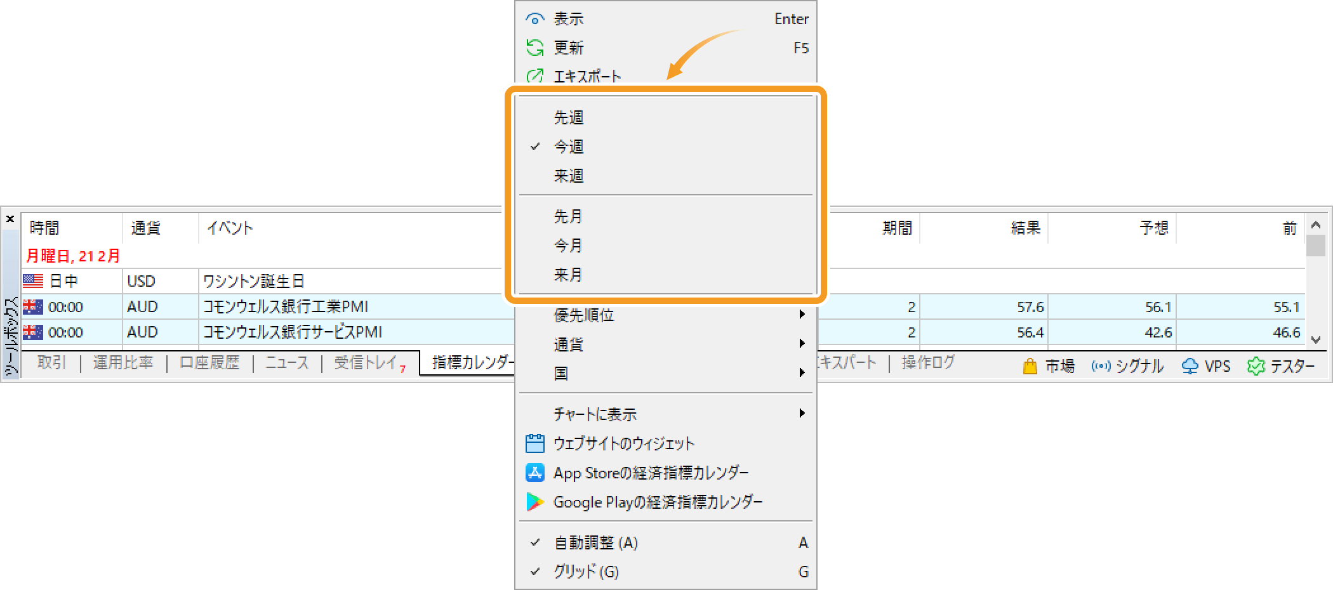The width and height of the screenshot is (1333, 590).
Task: Click the シグナル signal icon
Action: [1101, 366]
